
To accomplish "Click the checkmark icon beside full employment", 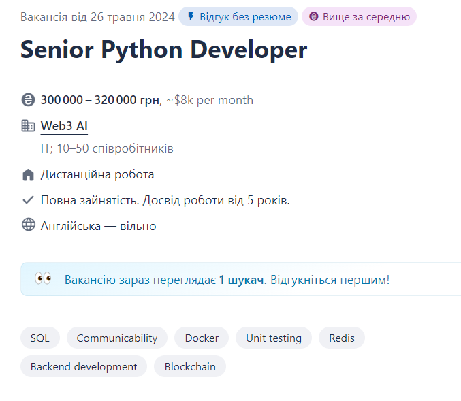I will 28,200.
